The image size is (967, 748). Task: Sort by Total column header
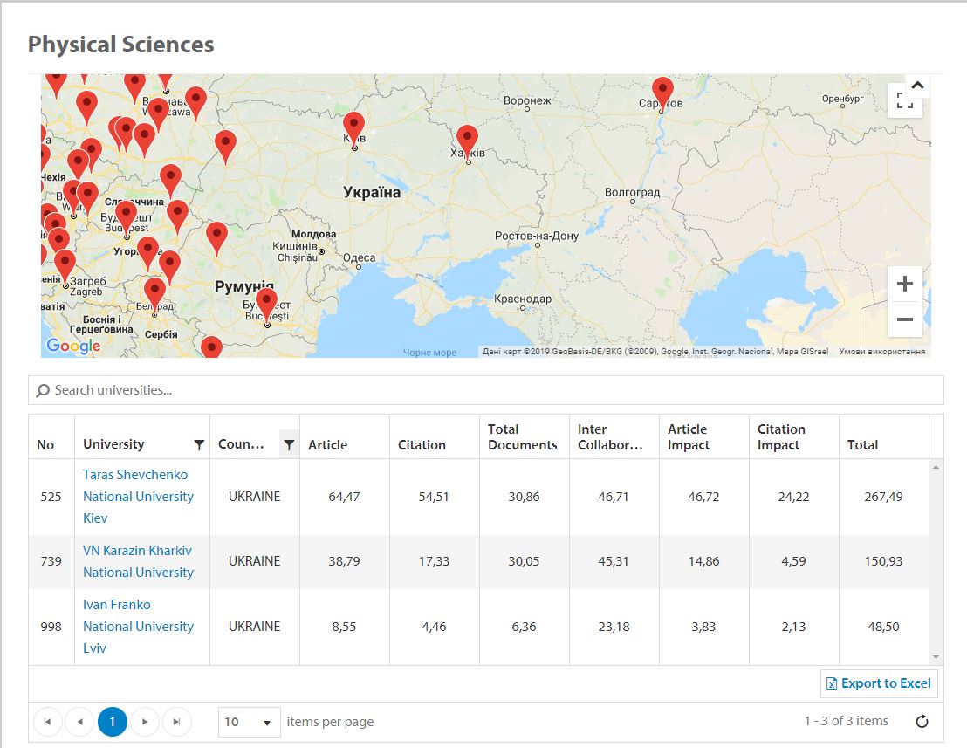[862, 444]
